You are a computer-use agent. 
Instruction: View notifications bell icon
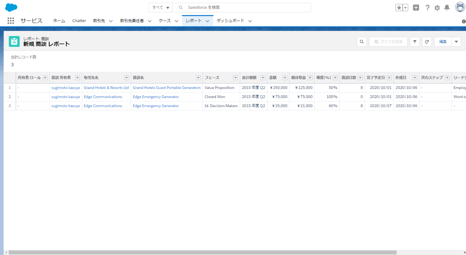(x=447, y=8)
